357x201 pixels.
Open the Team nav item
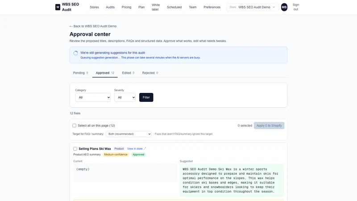193,7
